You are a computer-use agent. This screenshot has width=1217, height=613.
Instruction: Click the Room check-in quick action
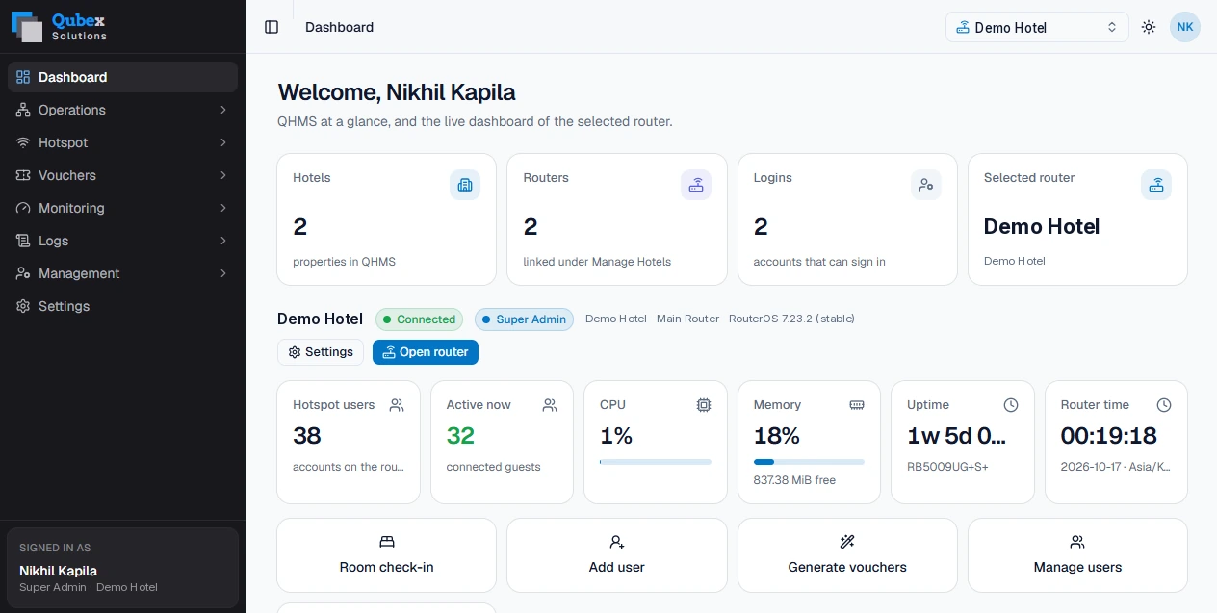point(387,555)
